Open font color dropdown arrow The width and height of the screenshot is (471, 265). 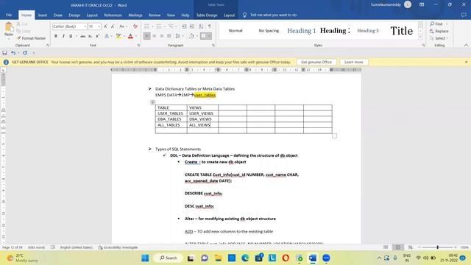coord(136,36)
